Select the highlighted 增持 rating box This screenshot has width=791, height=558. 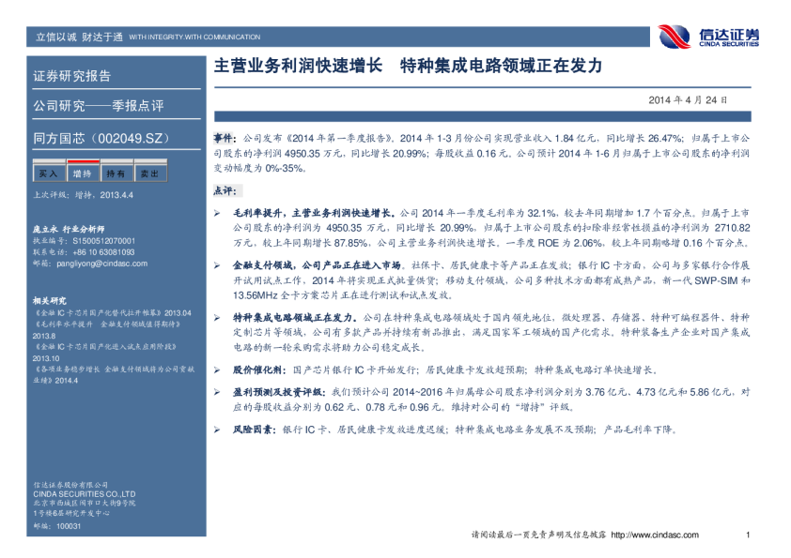click(82, 173)
